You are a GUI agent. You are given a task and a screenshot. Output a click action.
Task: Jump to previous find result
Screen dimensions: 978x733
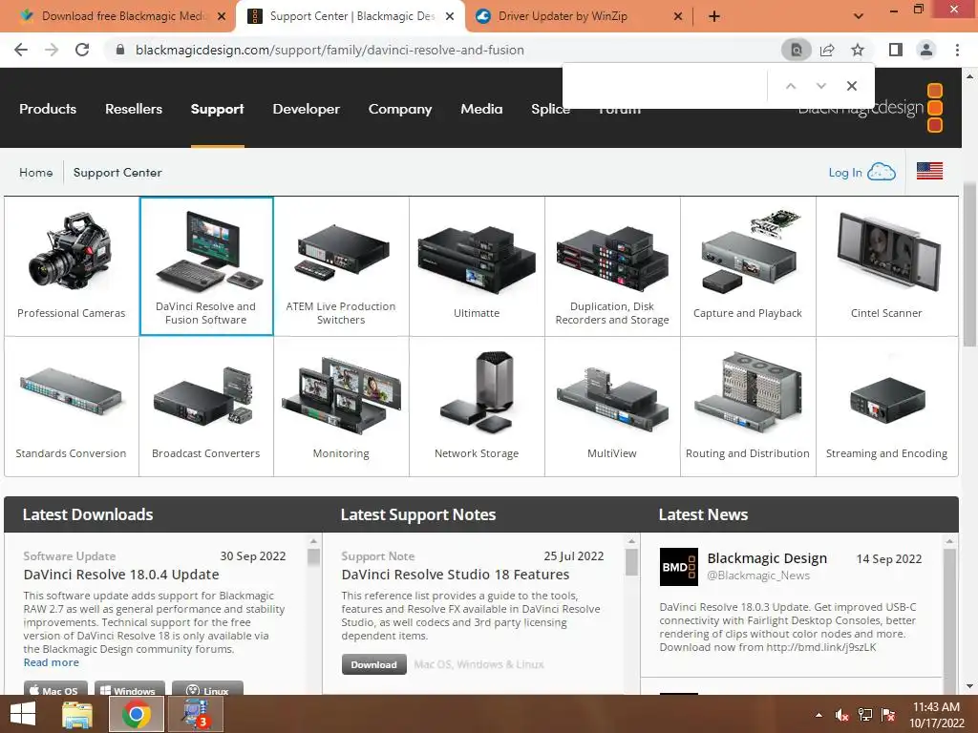coord(790,86)
